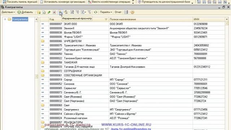Image resolution: width=231 pixels, height=130 pixels.
Task: Click the tree panel collapse splitter handle
Action: click(x=36, y=76)
